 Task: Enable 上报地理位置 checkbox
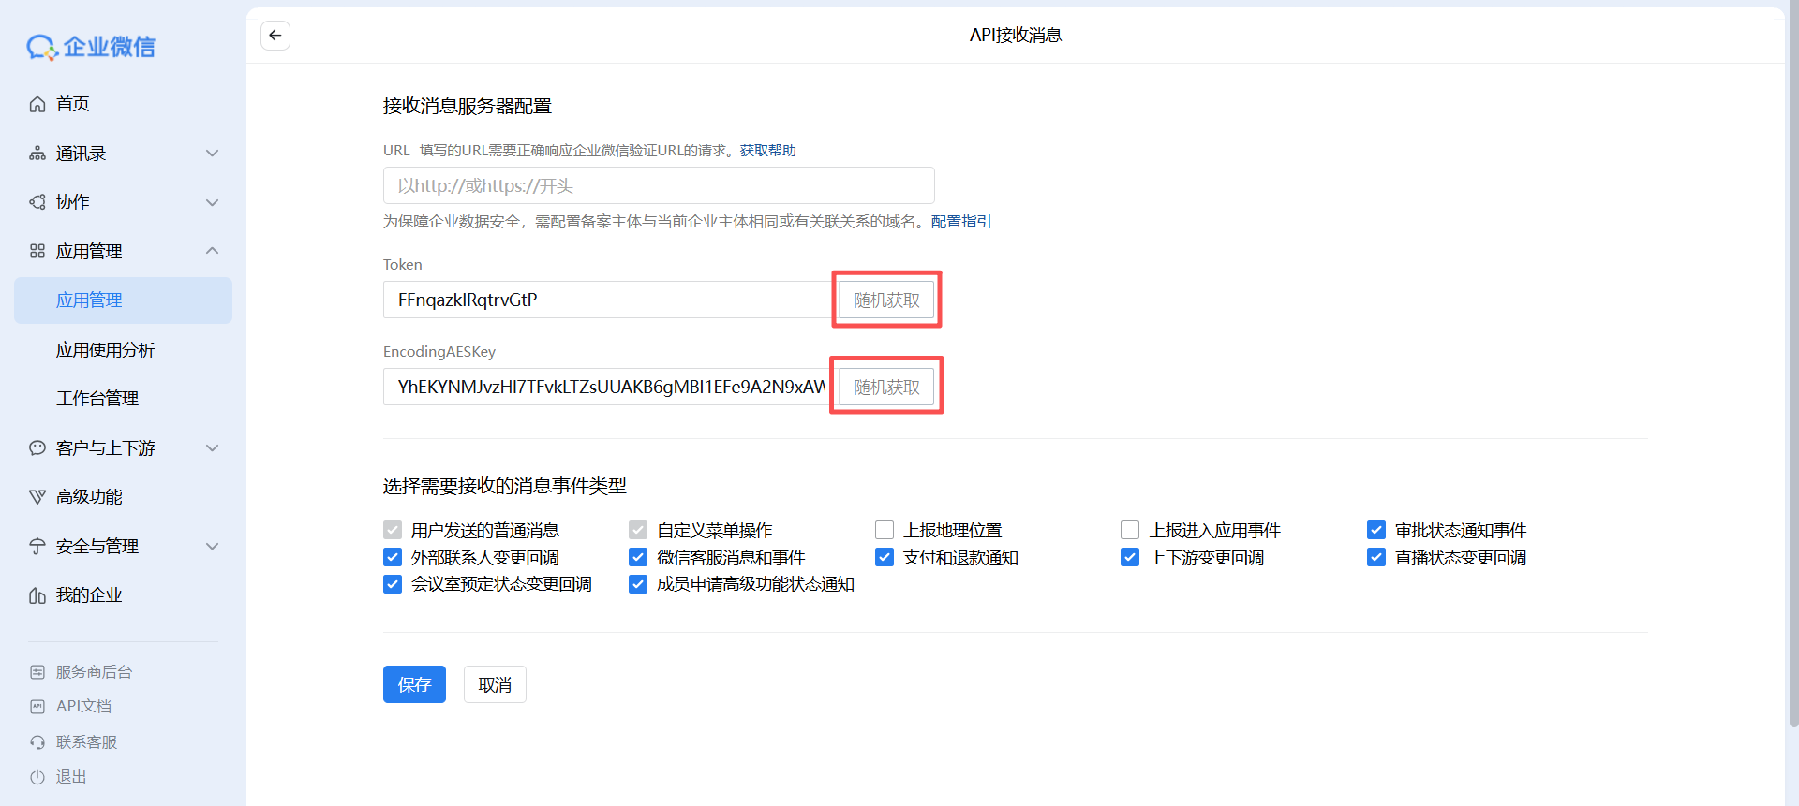point(885,531)
